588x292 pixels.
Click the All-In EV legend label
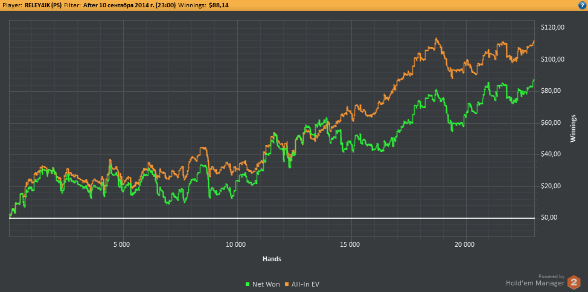[x=305, y=285]
